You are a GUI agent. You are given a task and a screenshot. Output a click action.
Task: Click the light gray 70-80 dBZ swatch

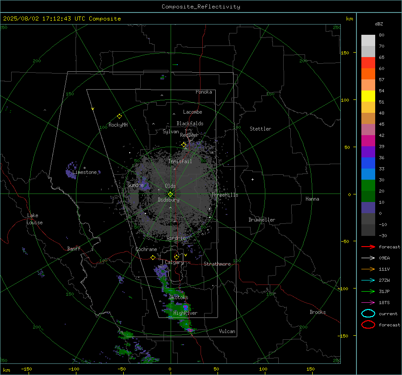(368, 41)
